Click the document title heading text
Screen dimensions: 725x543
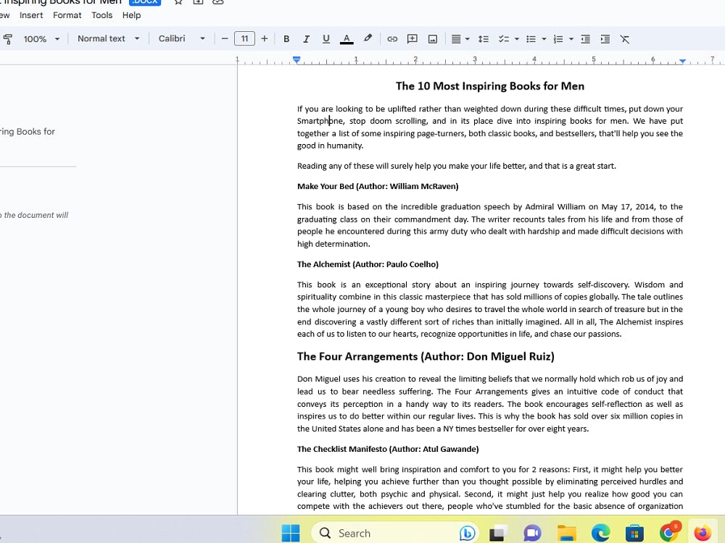(x=490, y=86)
